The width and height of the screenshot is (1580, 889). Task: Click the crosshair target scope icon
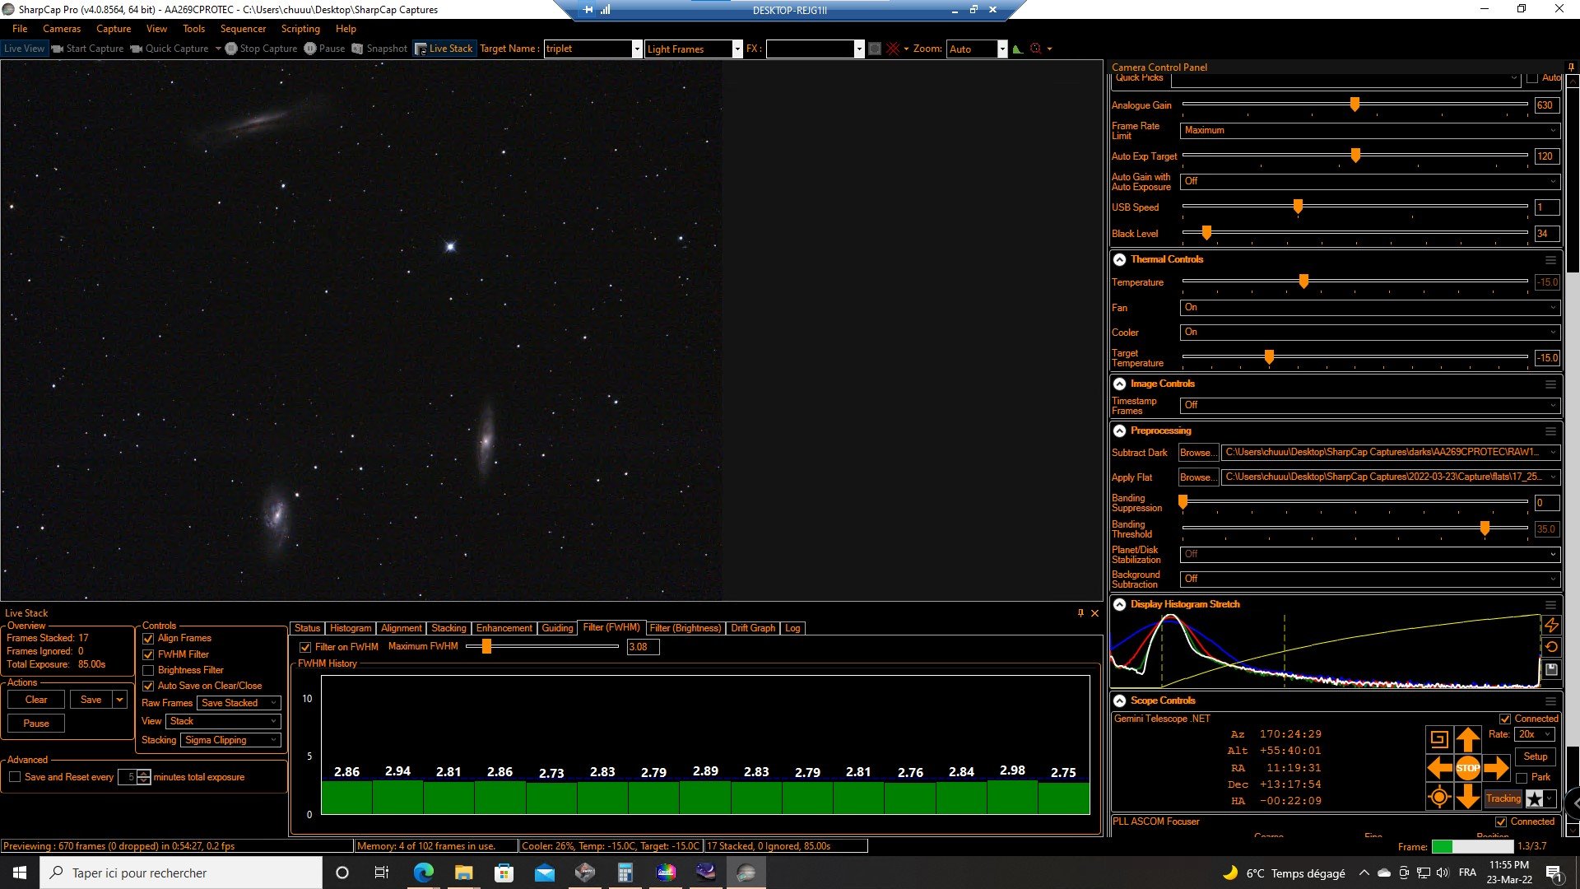1439,797
